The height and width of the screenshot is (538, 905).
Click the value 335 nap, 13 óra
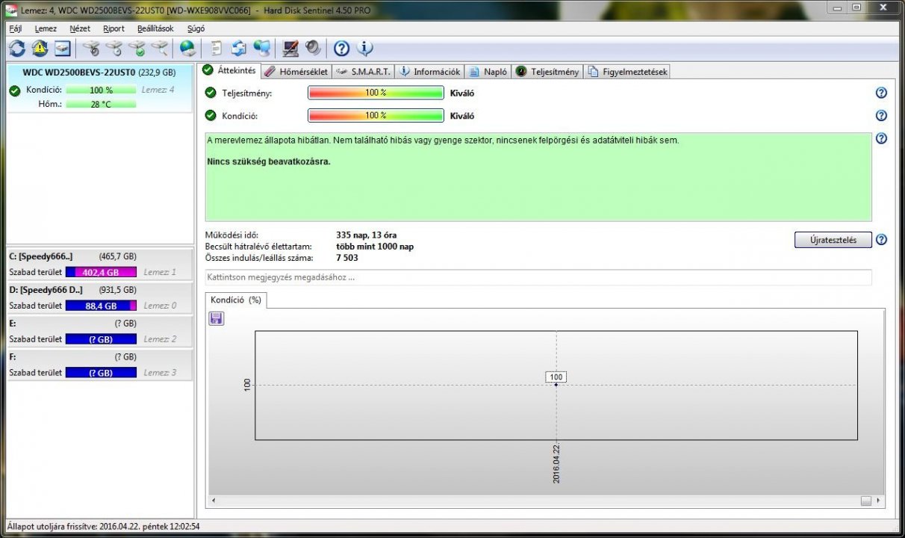click(367, 235)
